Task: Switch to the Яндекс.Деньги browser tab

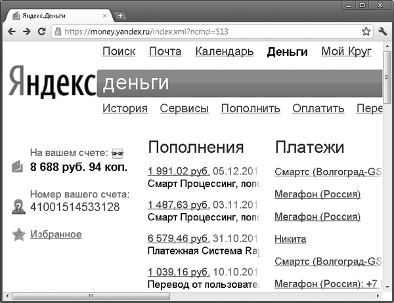Action: (56, 15)
